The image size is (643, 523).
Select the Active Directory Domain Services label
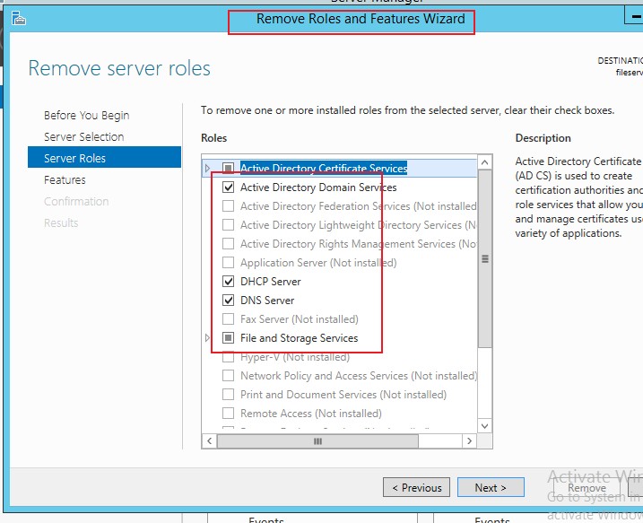(x=318, y=187)
